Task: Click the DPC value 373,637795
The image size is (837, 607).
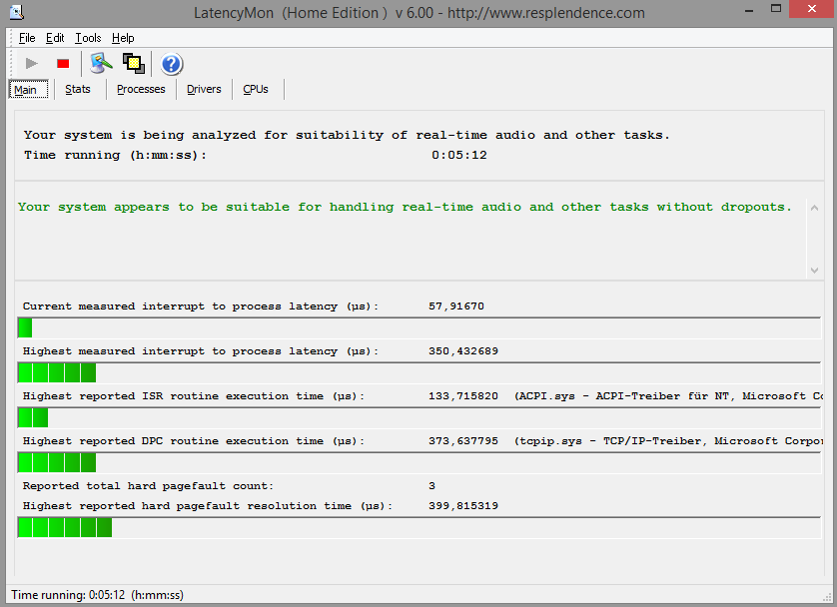Action: pos(463,441)
